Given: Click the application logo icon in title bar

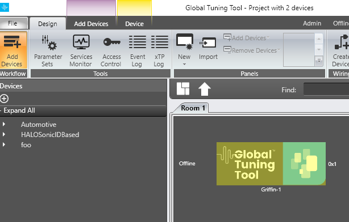Looking at the screenshot, I should pos(5,7).
